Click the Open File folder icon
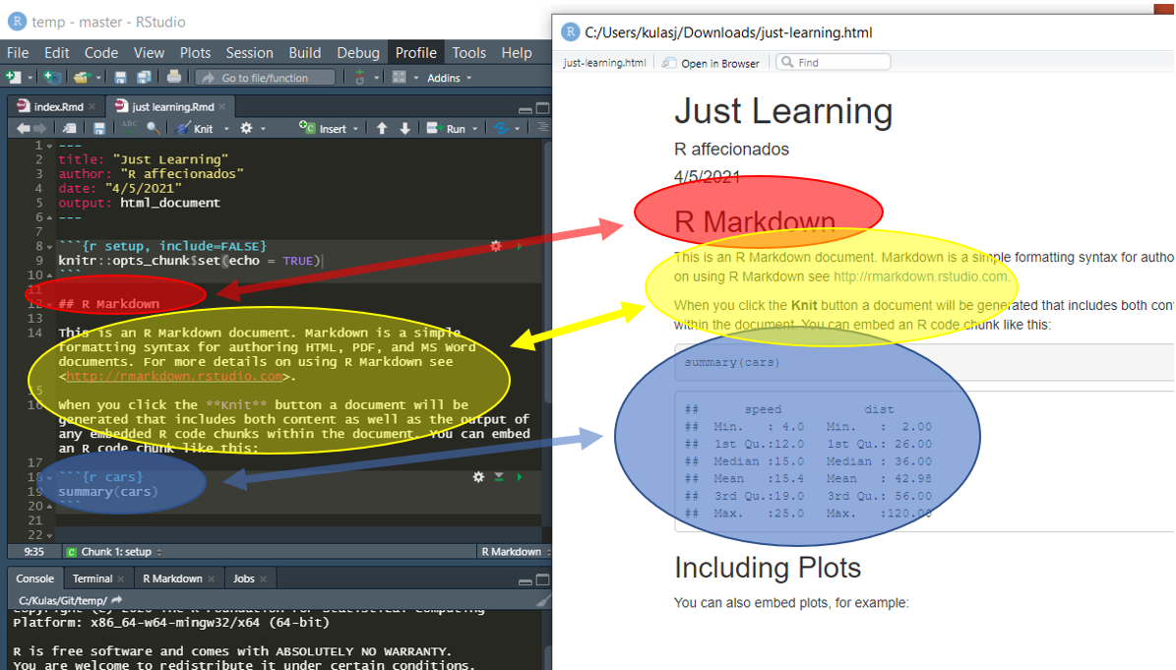This screenshot has height=670, width=1176. (82, 77)
